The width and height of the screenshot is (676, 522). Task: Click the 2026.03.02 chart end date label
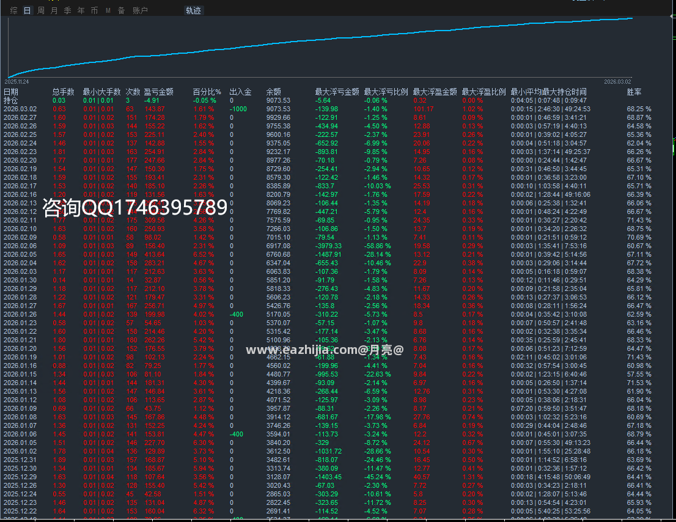(617, 82)
